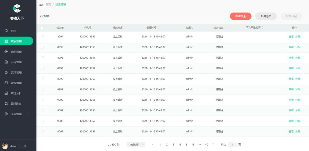The image size is (309, 151).
Task: Go to page 5
Action: tap(187, 144)
